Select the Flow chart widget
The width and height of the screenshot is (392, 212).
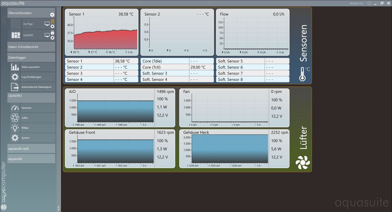click(253, 32)
